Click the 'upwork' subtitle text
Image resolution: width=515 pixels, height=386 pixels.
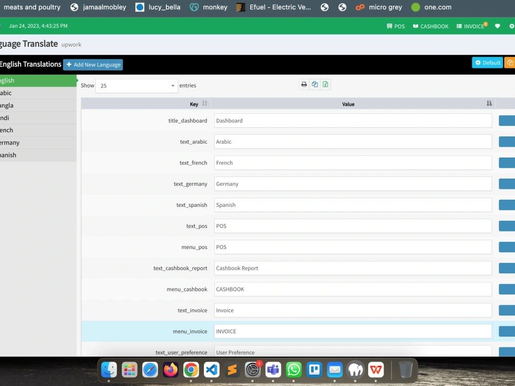(x=71, y=45)
